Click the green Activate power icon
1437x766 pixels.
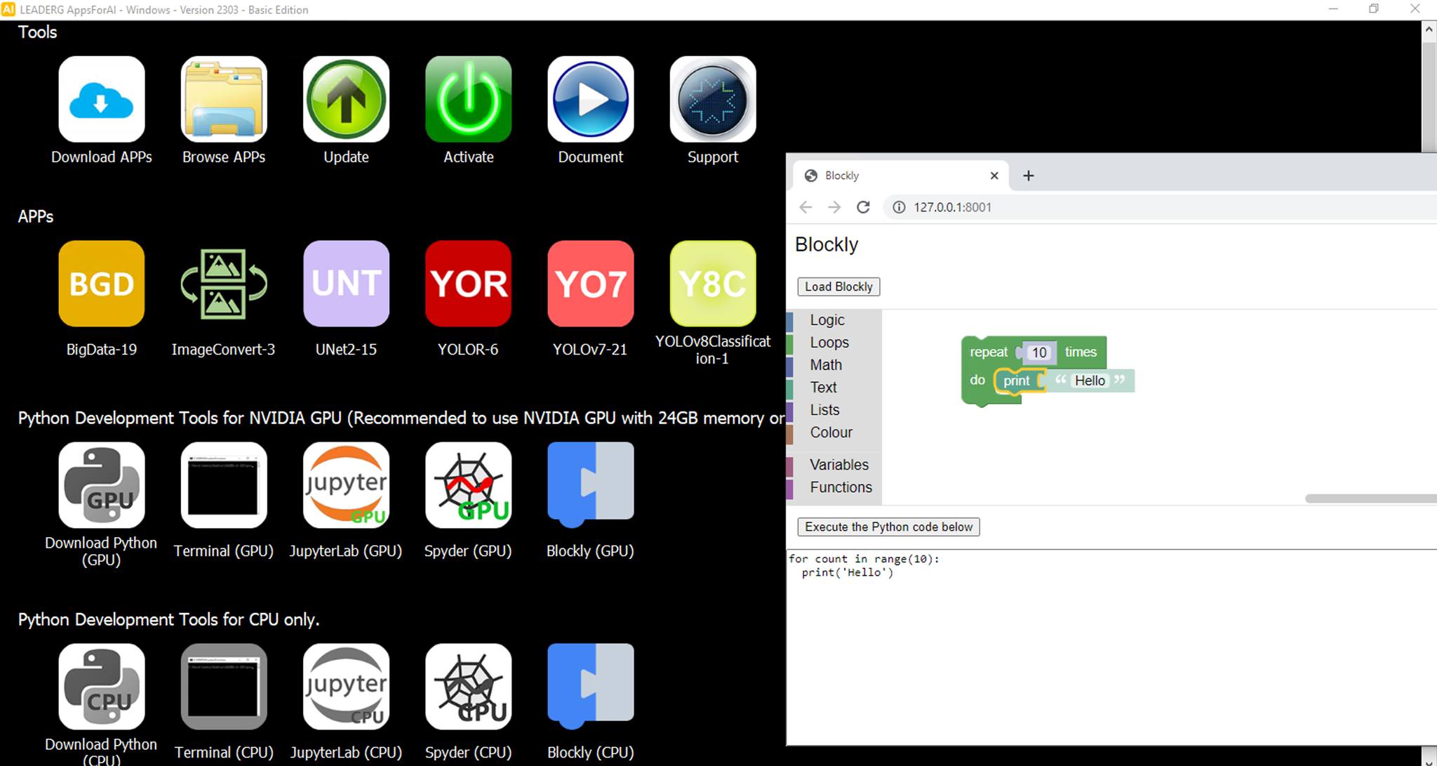coord(468,99)
